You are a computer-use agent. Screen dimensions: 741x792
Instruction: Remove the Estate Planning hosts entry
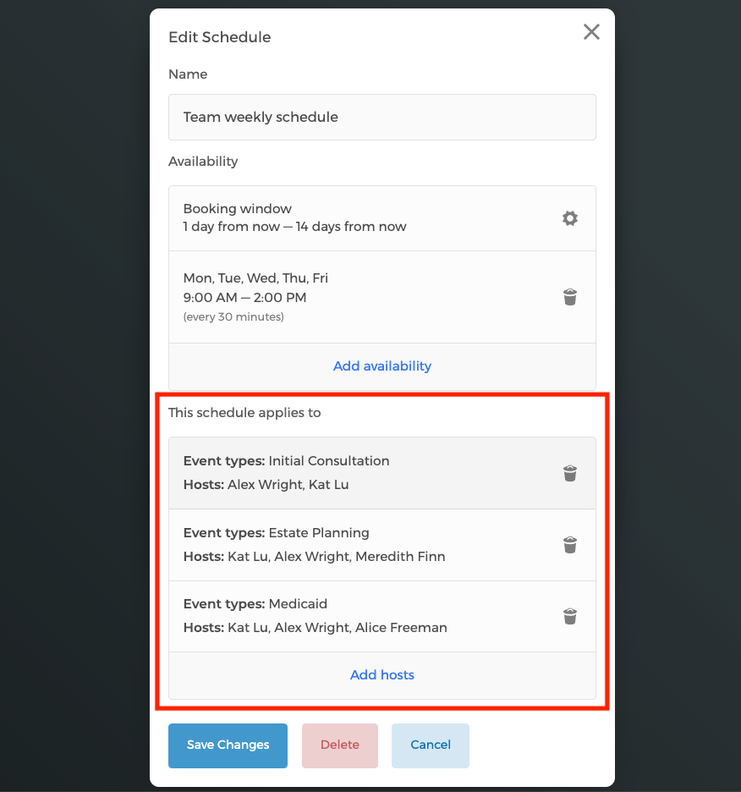[x=570, y=545]
